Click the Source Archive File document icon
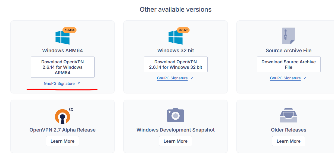 point(288,36)
